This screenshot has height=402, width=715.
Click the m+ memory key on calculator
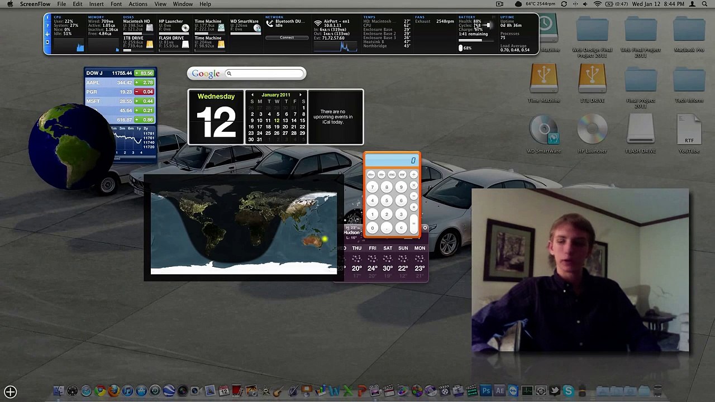tap(370, 174)
